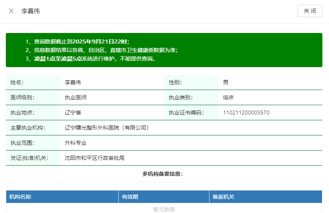Click the 机构名称 column header

point(20,197)
